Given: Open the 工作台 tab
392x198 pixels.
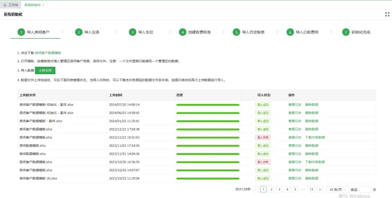Looking at the screenshot, I should point(11,5).
